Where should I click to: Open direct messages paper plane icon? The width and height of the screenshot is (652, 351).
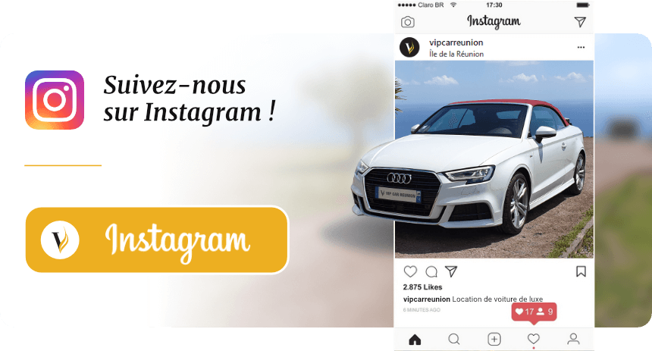(x=580, y=22)
